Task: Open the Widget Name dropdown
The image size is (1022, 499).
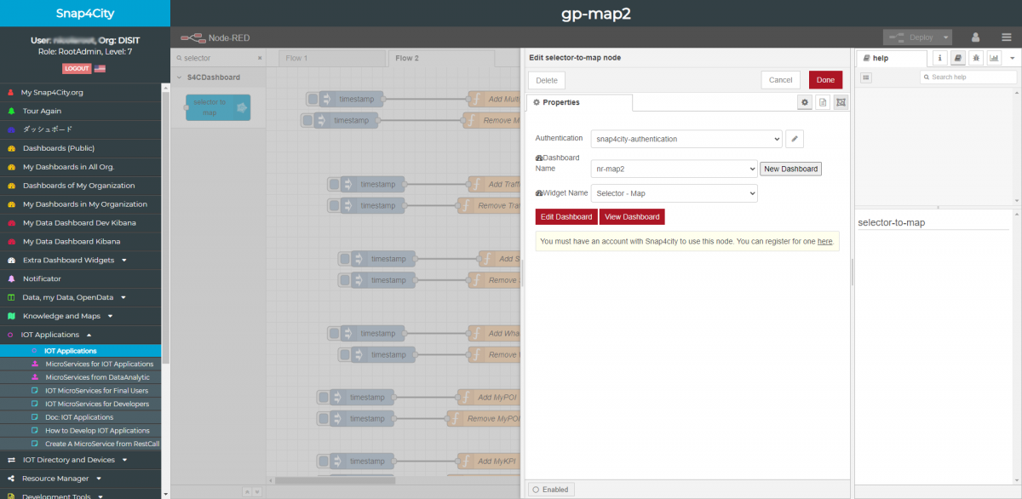Action: coord(674,193)
